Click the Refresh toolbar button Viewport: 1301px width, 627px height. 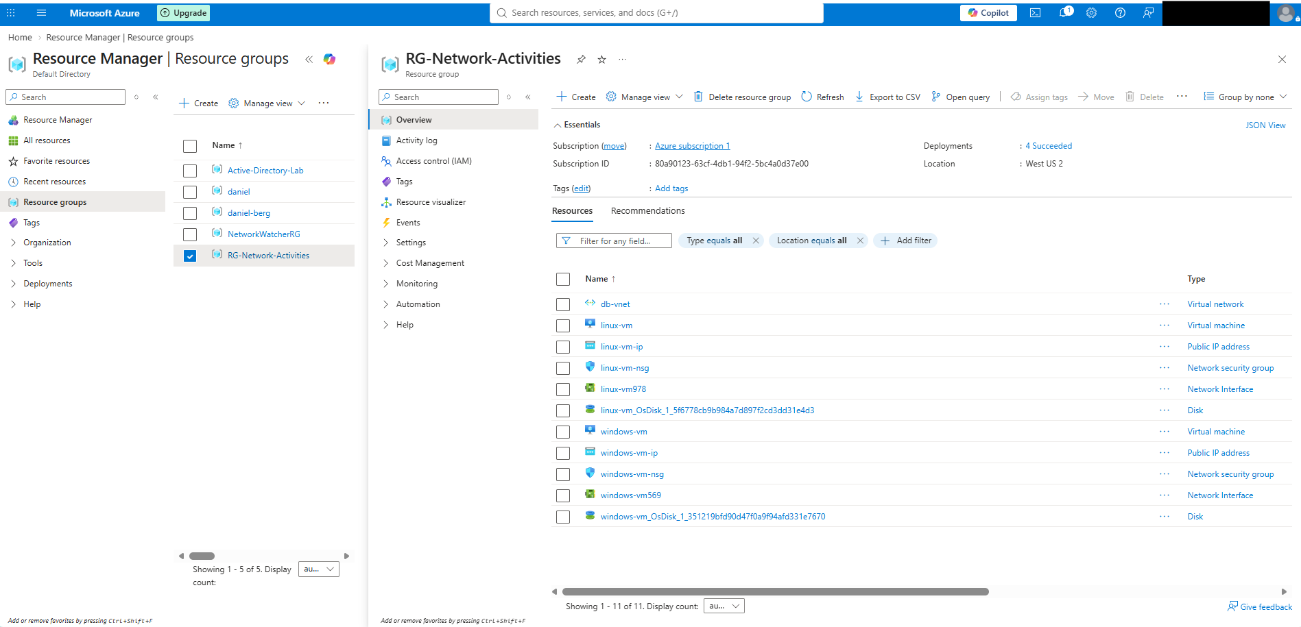coord(823,97)
